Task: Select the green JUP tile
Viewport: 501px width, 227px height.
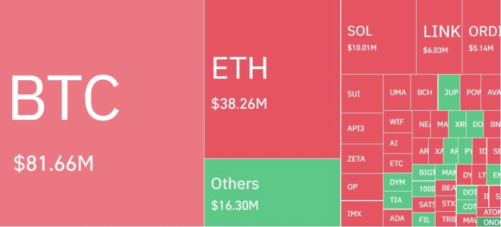Action: [x=449, y=93]
